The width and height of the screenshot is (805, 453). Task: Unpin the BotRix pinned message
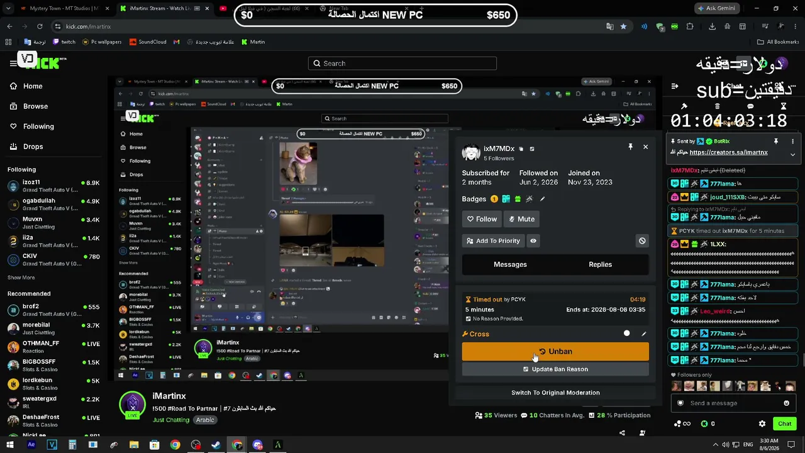(x=775, y=142)
